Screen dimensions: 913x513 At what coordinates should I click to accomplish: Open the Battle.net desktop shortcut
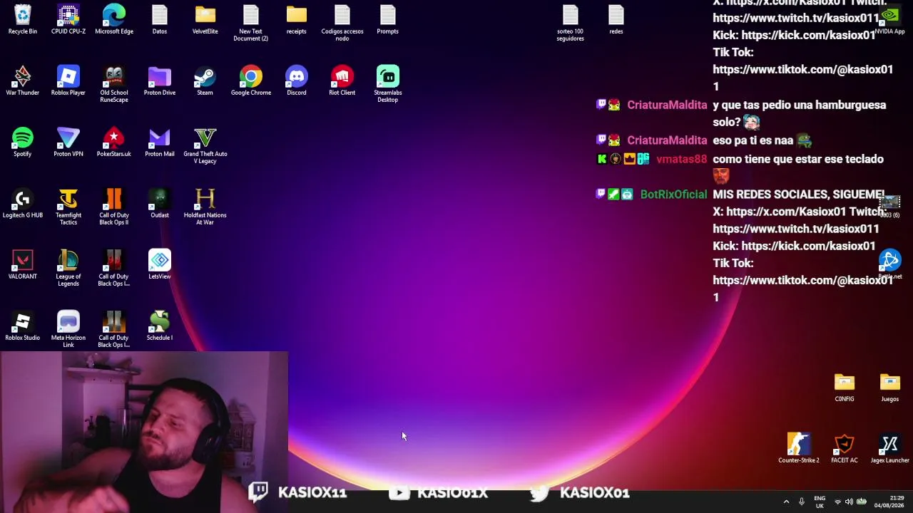pos(890,264)
